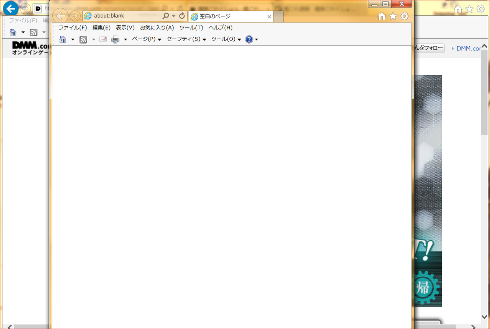Open the ファイル(F) menu in the front window
The height and width of the screenshot is (329, 490).
click(73, 28)
